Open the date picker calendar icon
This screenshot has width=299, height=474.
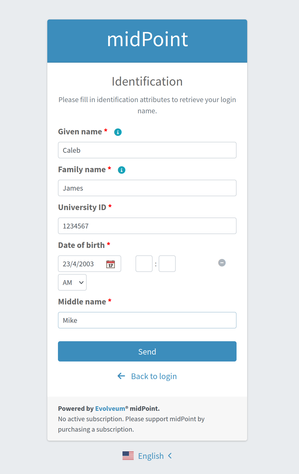click(x=111, y=264)
